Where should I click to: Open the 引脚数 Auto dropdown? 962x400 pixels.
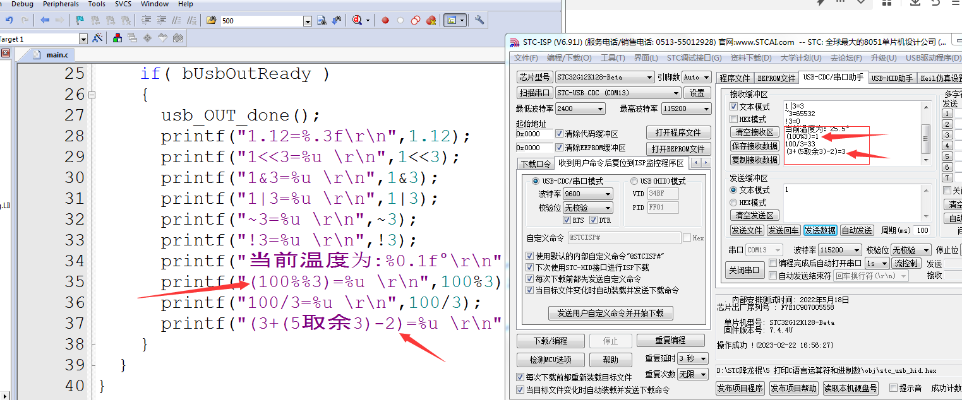tap(706, 77)
